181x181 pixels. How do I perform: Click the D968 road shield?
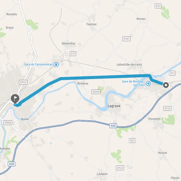coord(8,122)
